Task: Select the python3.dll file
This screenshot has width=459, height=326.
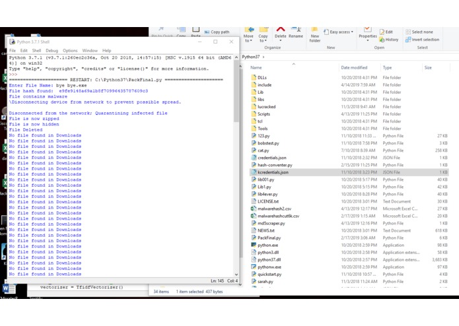Action: (x=268, y=253)
